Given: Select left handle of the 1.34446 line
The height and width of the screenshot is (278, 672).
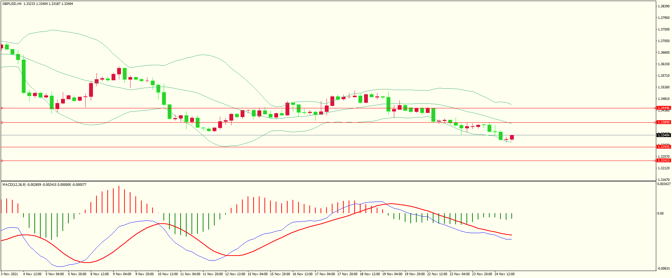Looking at the screenshot, I should pyautogui.click(x=2, y=108).
